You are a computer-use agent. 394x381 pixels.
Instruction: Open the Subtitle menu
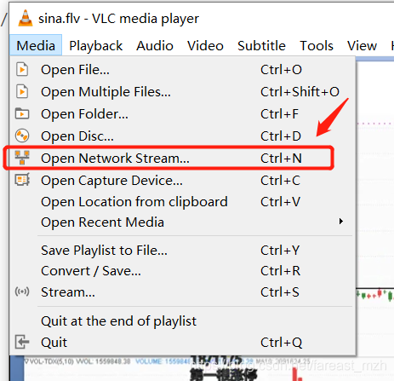[x=261, y=45]
